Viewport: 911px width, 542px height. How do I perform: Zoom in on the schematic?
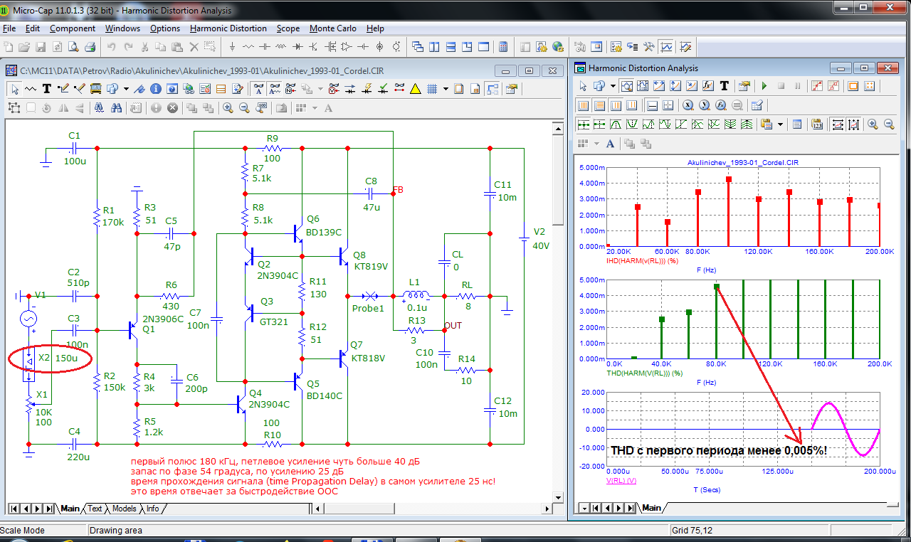(x=228, y=108)
